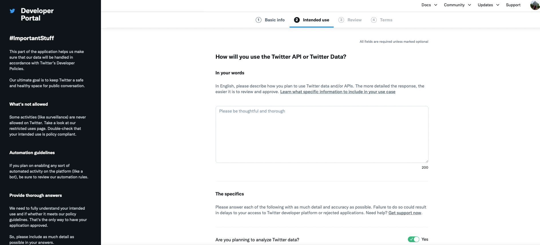Switch to the Review step tab
The width and height of the screenshot is (540, 245).
click(x=354, y=20)
